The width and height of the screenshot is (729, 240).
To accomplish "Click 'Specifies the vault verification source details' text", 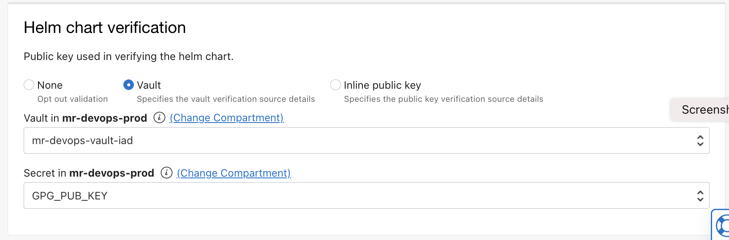I will [x=226, y=99].
